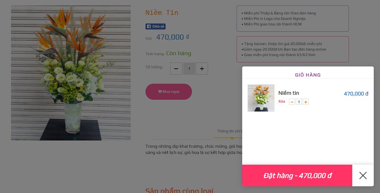Click the Facebook Chia sẻ share button

pyautogui.click(x=155, y=26)
